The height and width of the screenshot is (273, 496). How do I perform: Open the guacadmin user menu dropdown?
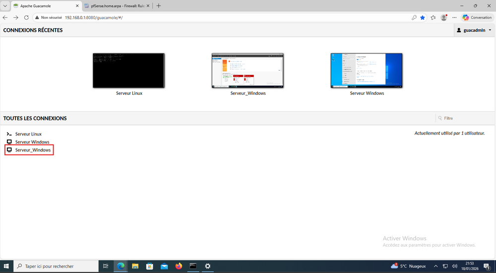[474, 30]
